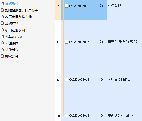Expand row 040203007011
The height and width of the screenshot is (121, 142).
tap(66, 6)
